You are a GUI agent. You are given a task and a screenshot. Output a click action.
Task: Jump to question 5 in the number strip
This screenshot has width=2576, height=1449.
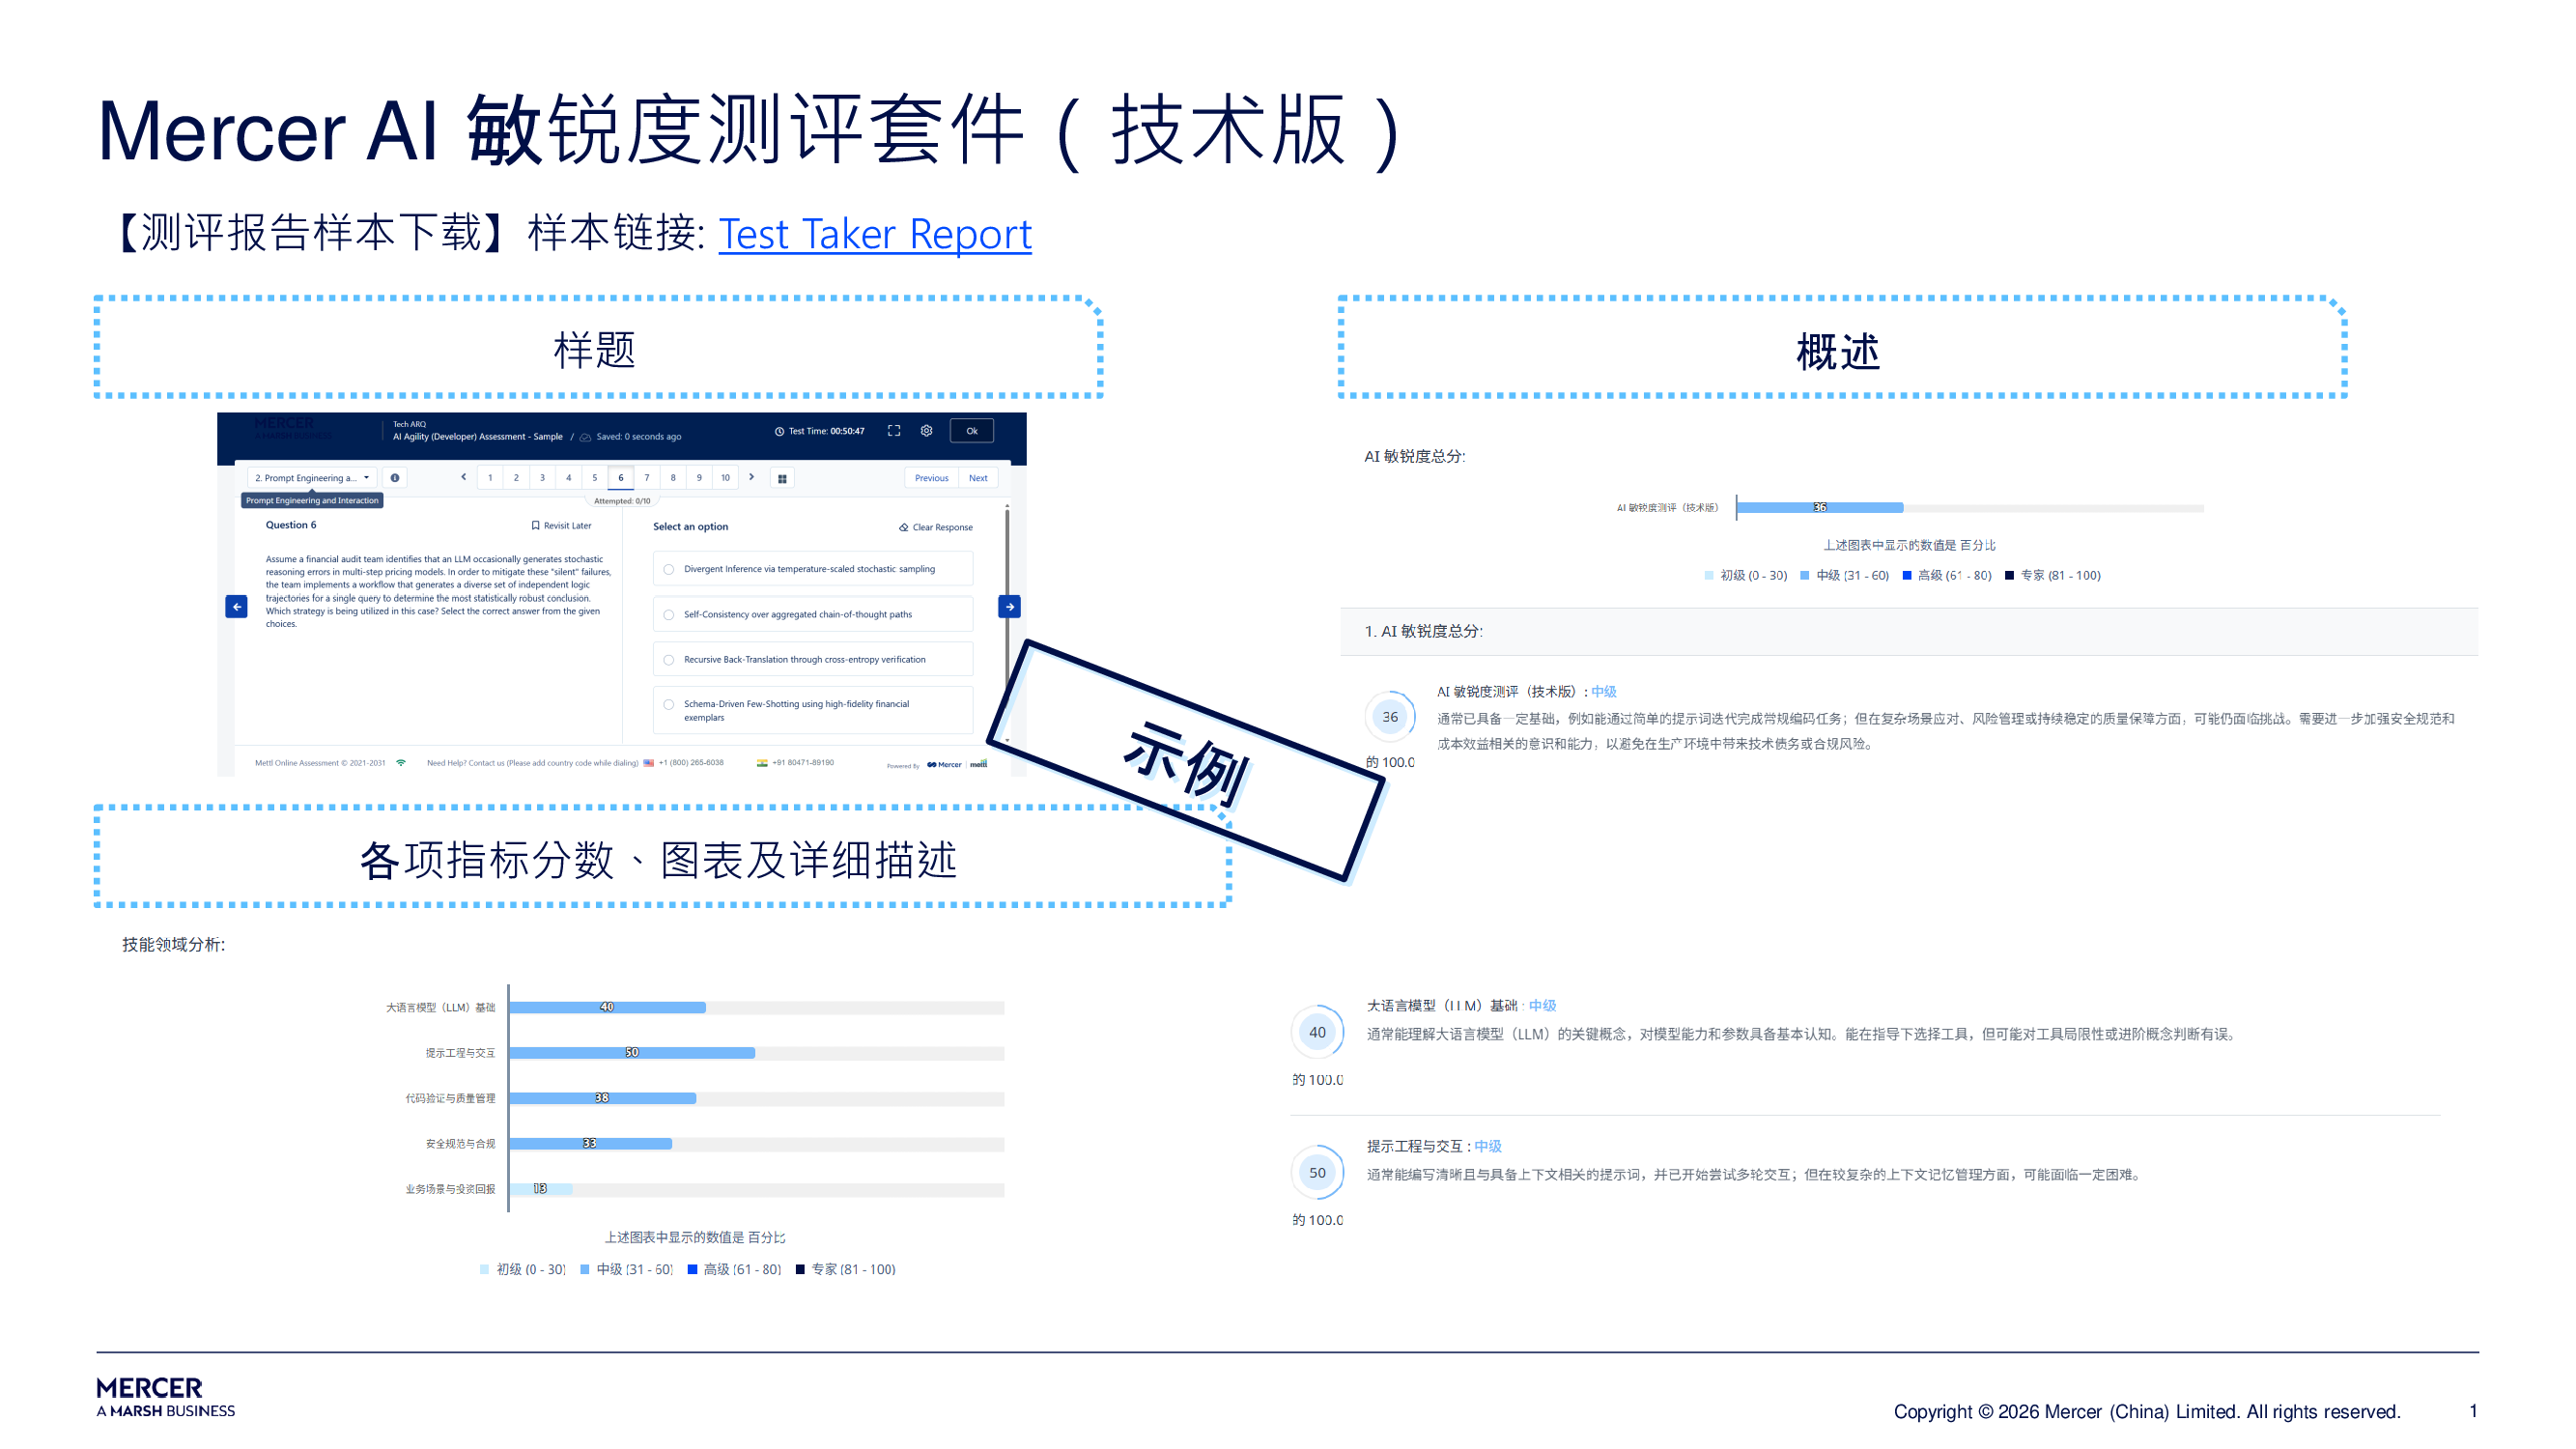[594, 478]
